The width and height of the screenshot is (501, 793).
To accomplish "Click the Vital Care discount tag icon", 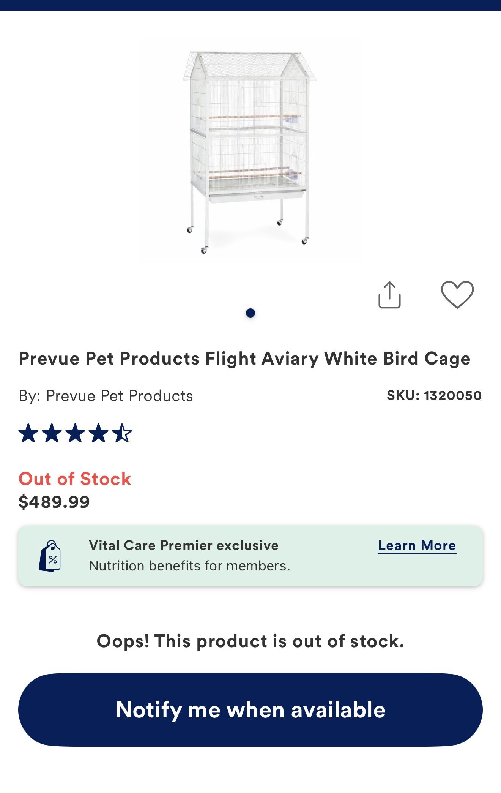I will coord(50,556).
